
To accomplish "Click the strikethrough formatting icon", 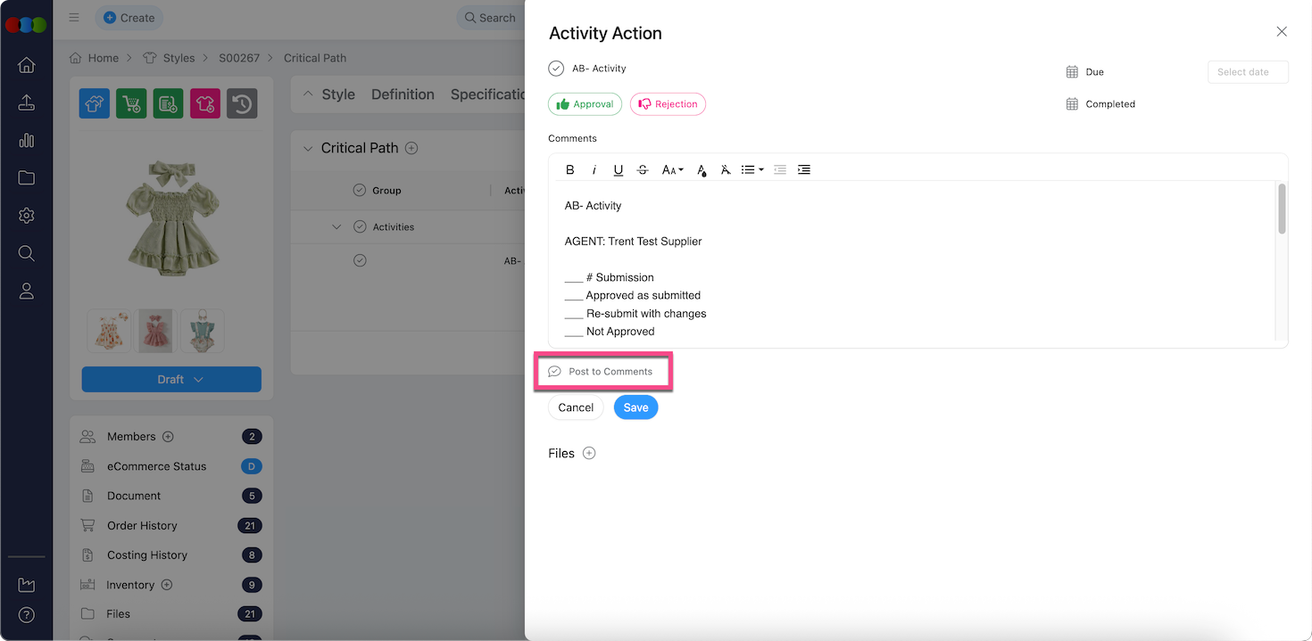I will pyautogui.click(x=643, y=169).
